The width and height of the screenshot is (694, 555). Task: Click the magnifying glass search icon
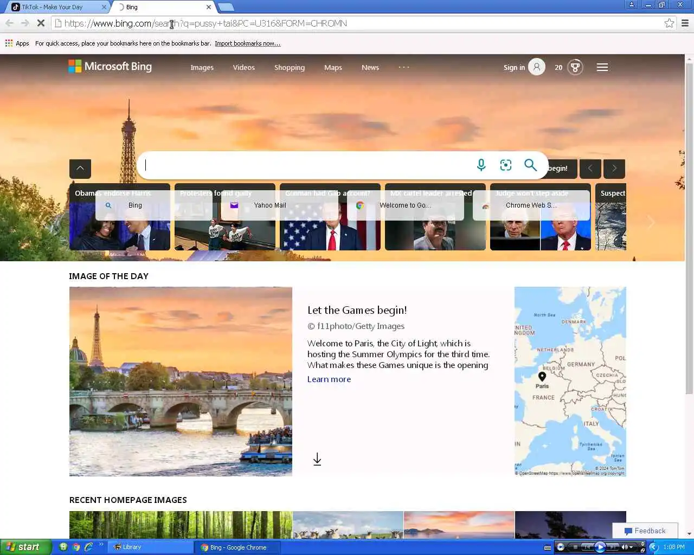(530, 165)
